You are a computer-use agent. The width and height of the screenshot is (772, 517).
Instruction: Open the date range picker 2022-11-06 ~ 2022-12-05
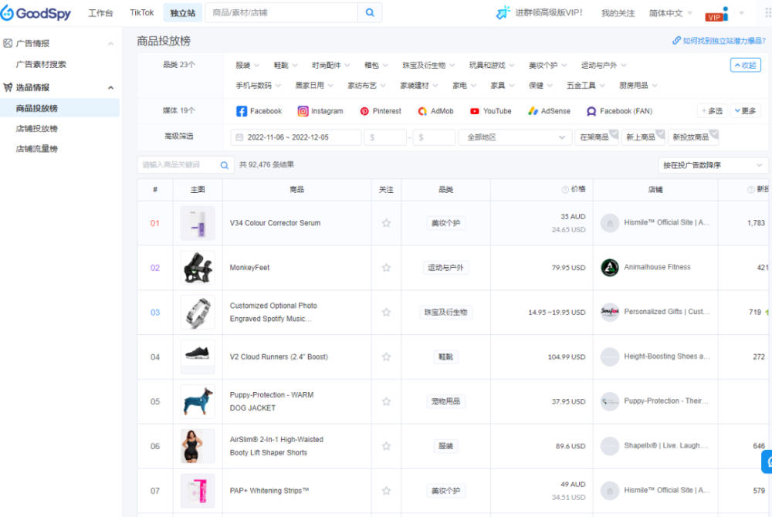pyautogui.click(x=296, y=137)
